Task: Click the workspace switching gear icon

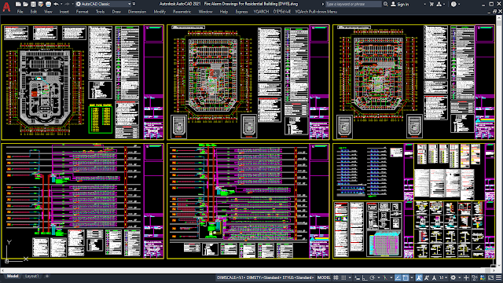Action: 453,277
